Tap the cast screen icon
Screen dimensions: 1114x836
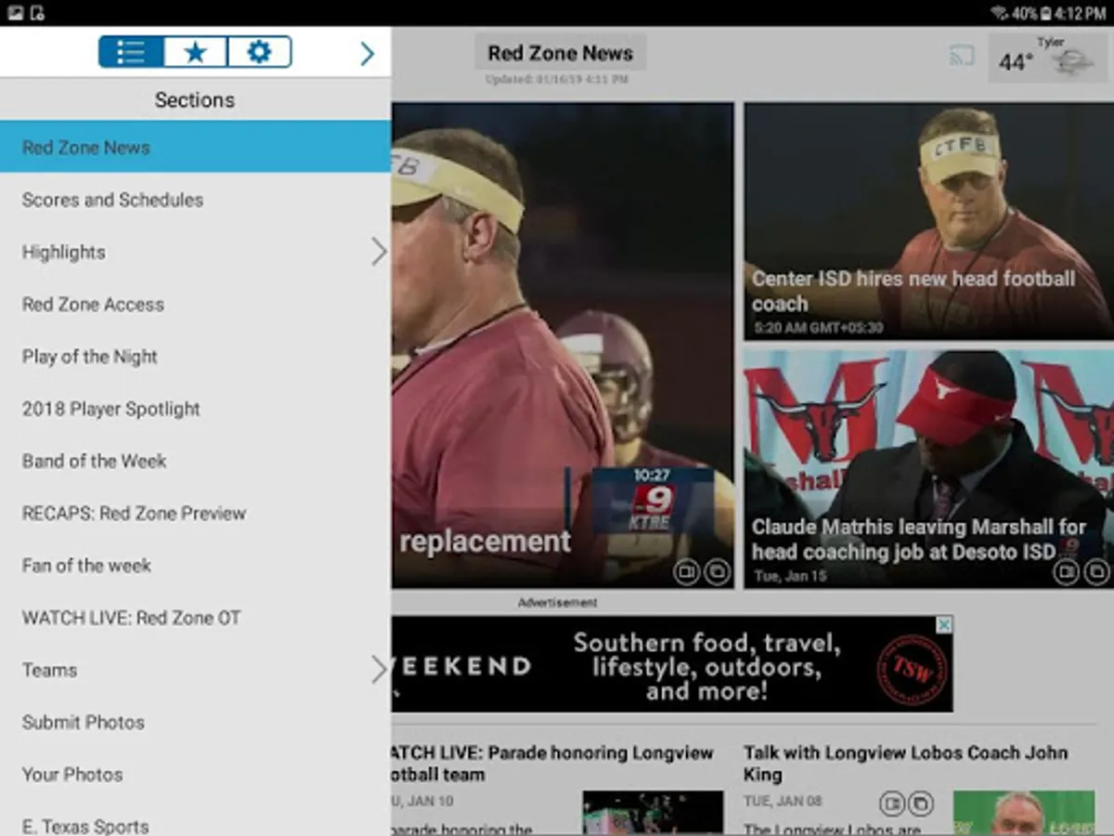(x=962, y=56)
